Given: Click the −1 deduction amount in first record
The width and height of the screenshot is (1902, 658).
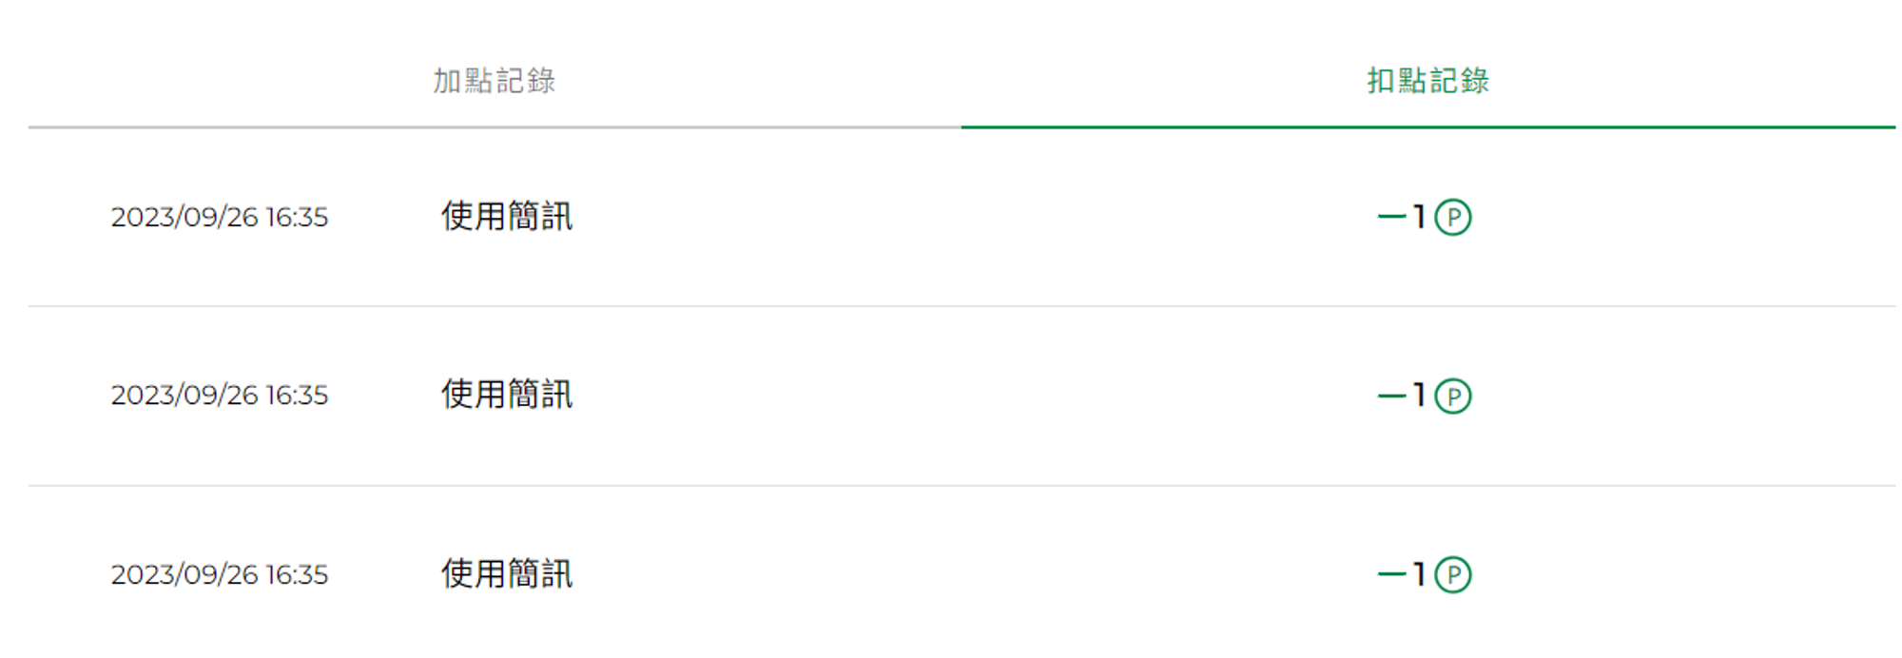Looking at the screenshot, I should tap(1401, 217).
